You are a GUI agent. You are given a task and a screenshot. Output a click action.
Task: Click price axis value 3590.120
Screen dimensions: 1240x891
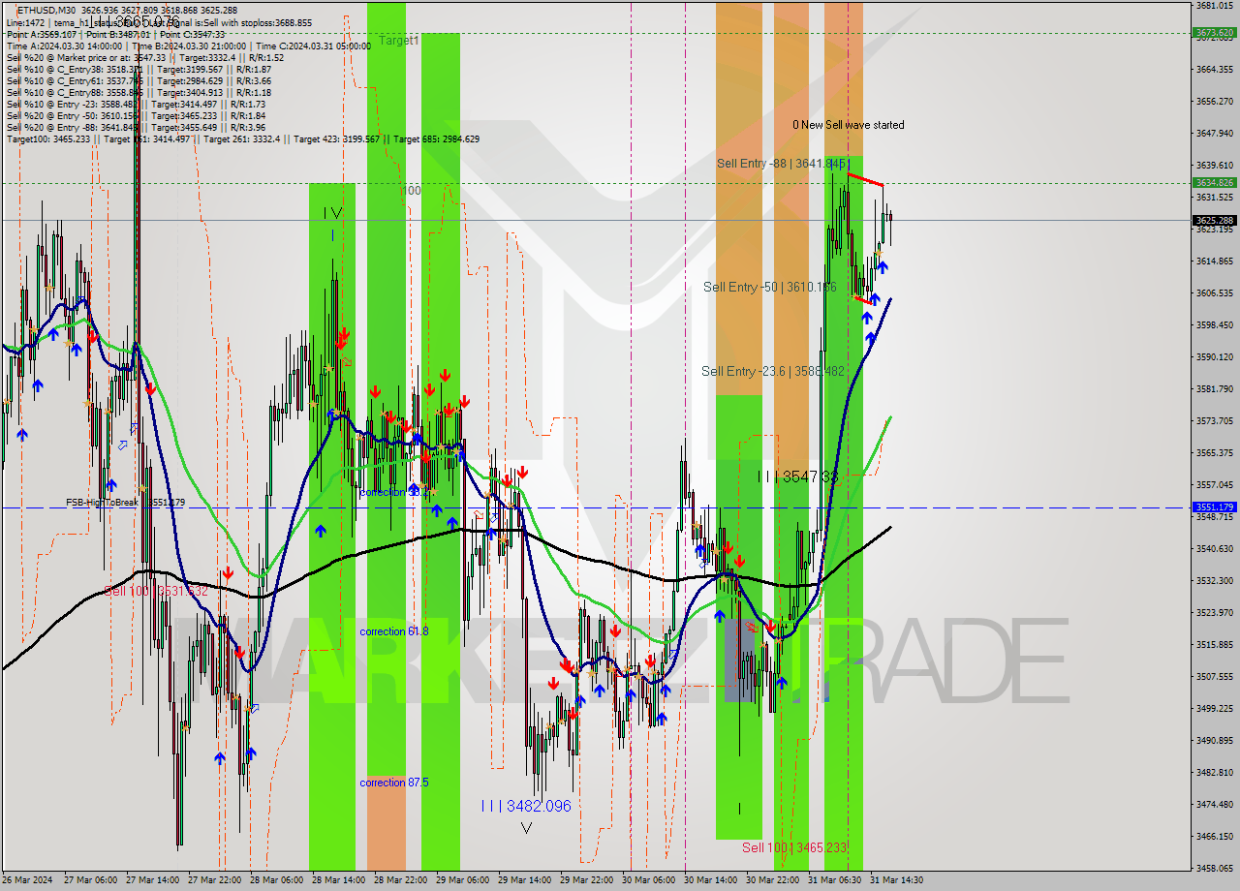click(x=1215, y=356)
